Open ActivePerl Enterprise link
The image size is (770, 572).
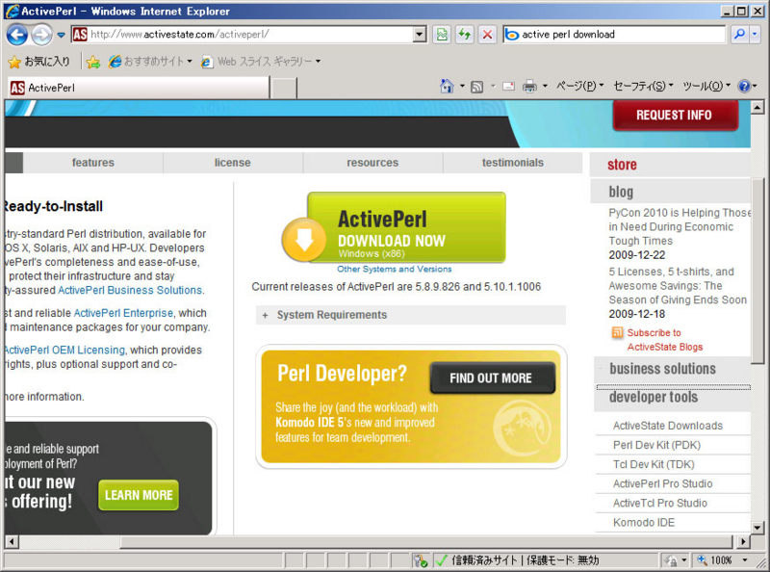pyautogui.click(x=123, y=313)
